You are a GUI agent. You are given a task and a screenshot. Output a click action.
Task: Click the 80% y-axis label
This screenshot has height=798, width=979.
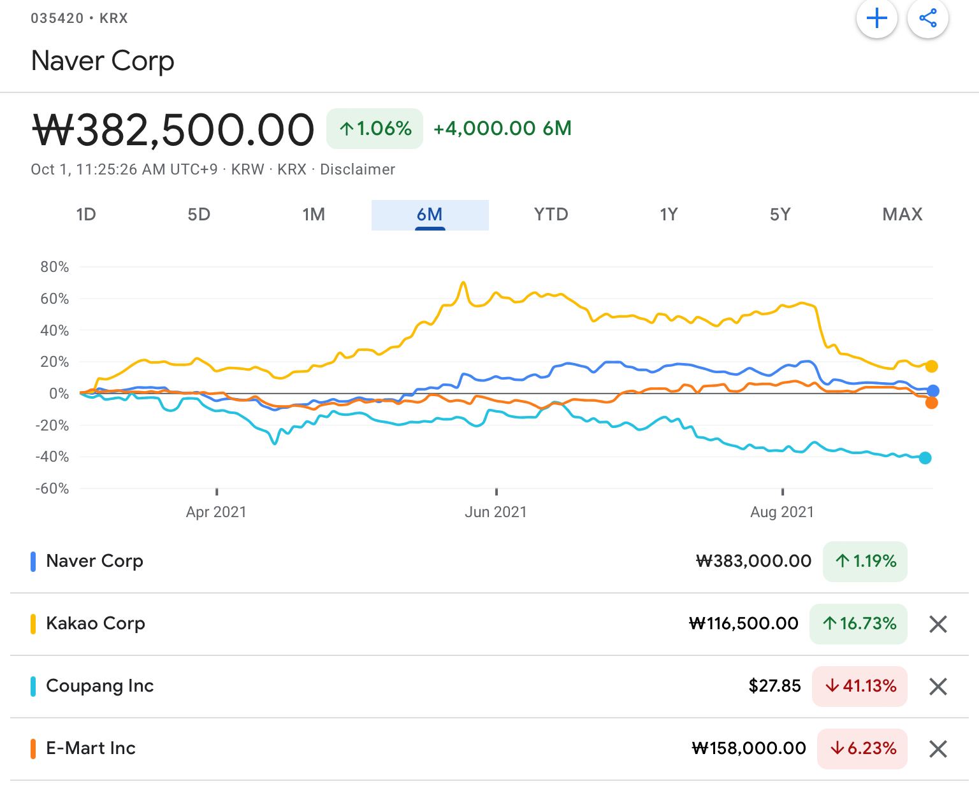[x=55, y=267]
